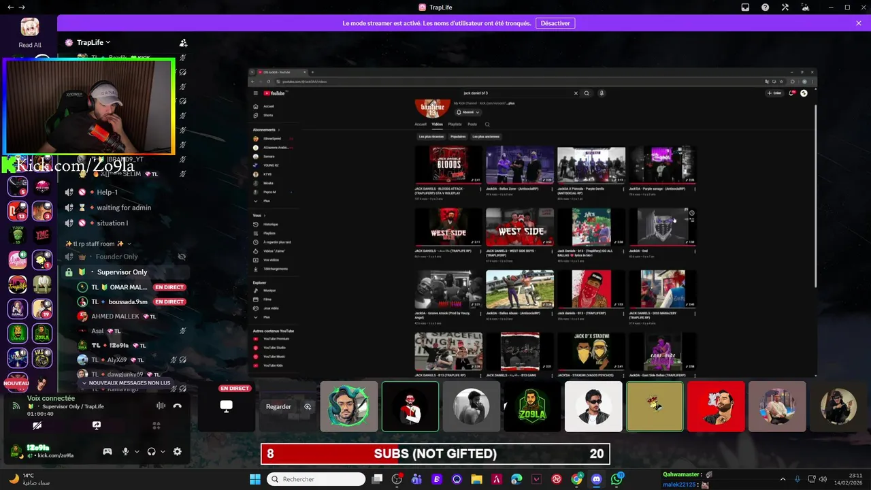Click the zoom icon beside Regarder

point(308,406)
